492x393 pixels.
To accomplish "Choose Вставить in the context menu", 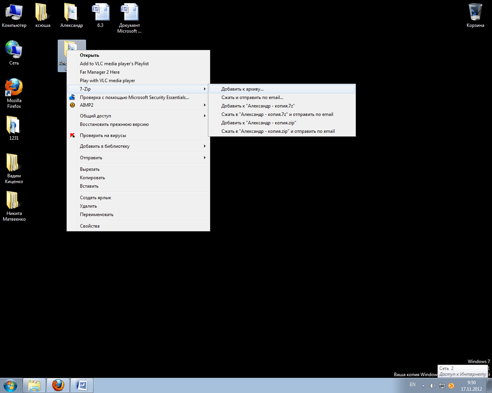I will click(x=138, y=186).
